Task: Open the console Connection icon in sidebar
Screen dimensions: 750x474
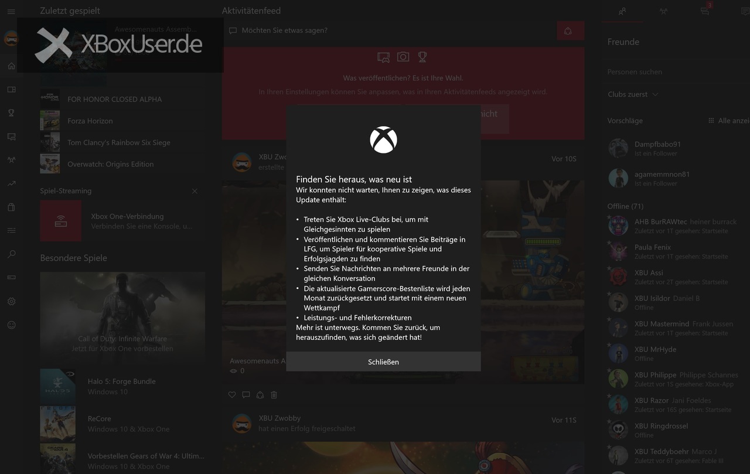Action: [11, 277]
